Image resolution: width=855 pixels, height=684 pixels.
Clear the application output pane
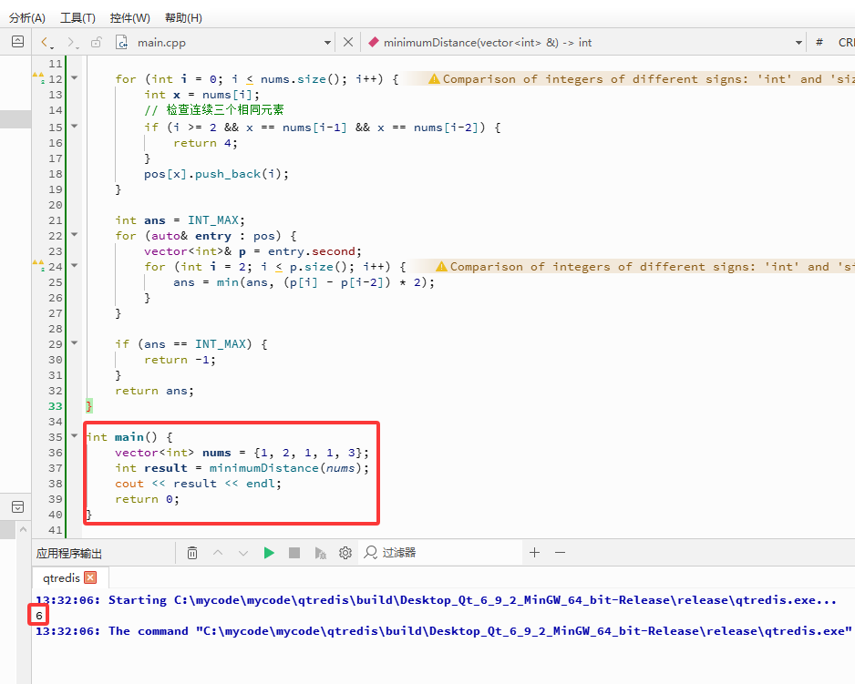192,553
